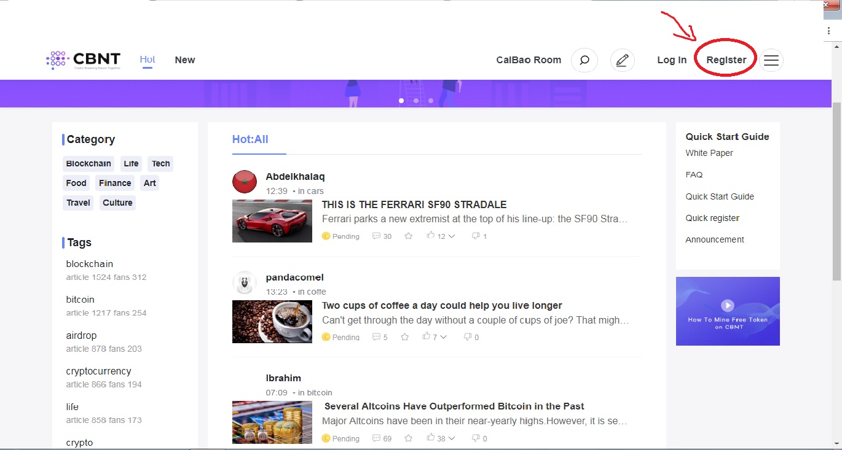
Task: Open comments on Ibrahim's Altcoins article
Action: click(377, 438)
